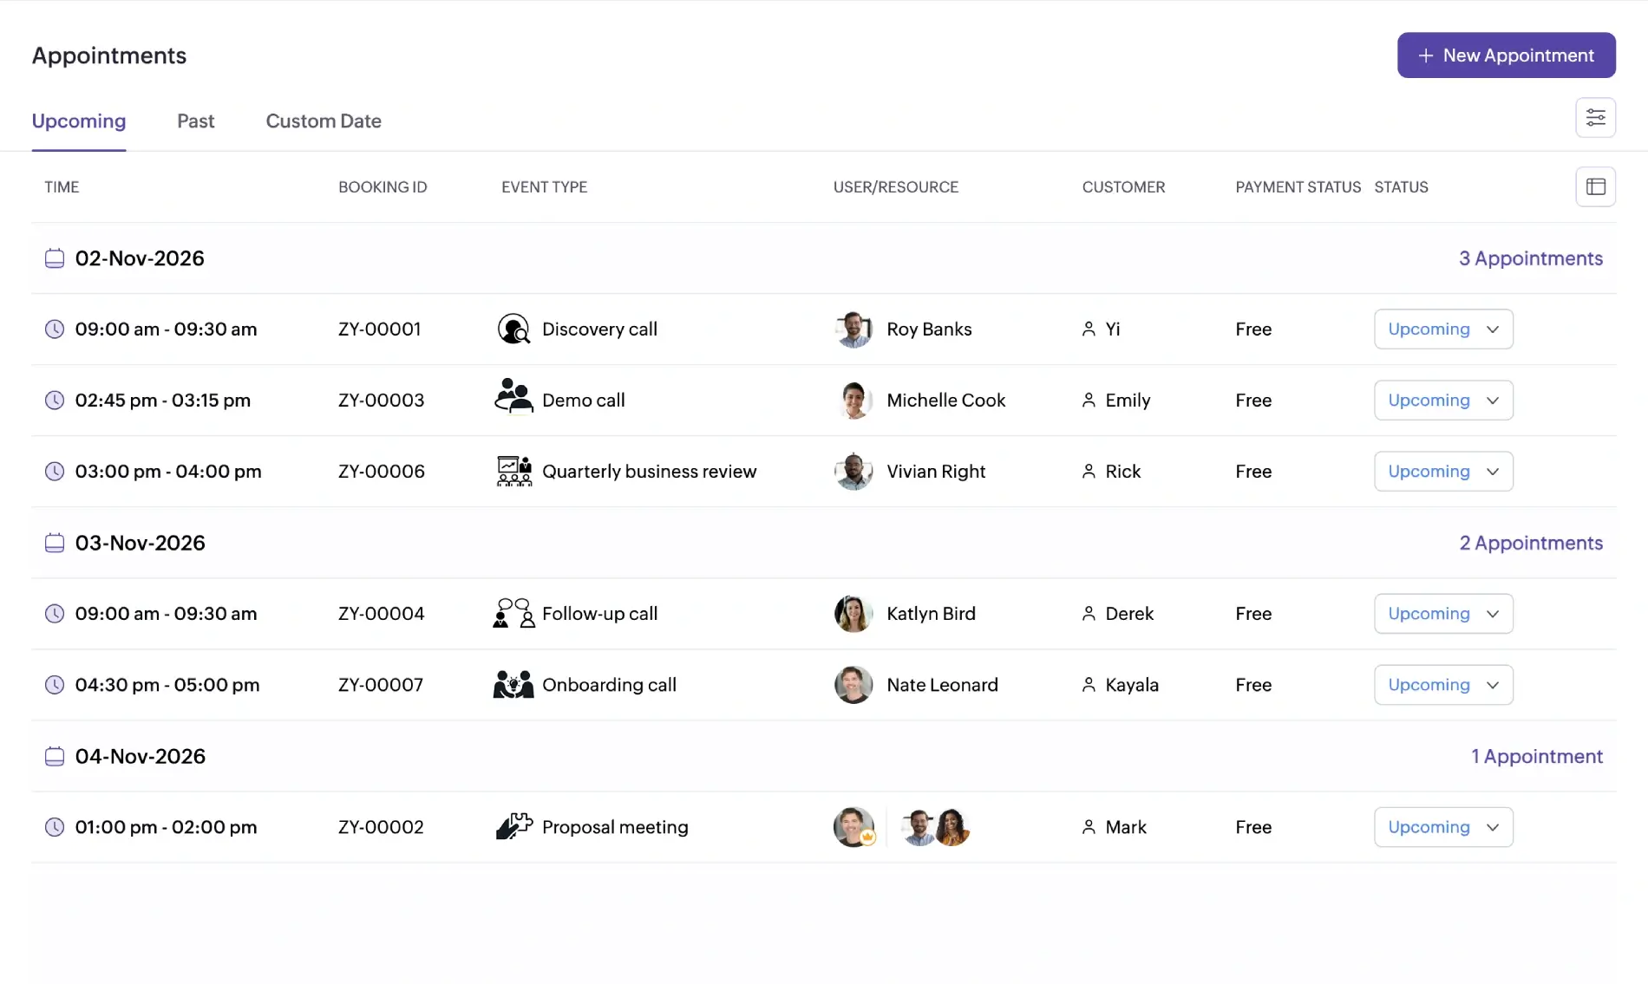
Task: Select the Upcoming tab
Action: (78, 121)
